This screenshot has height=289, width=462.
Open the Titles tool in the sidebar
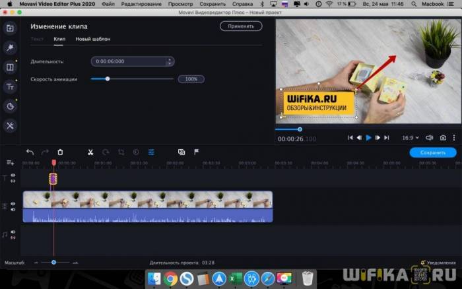point(10,86)
